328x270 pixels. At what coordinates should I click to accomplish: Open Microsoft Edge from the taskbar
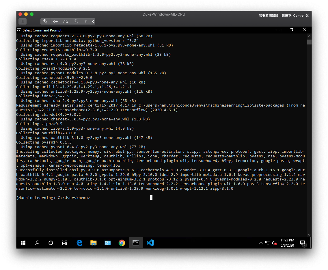80,243
